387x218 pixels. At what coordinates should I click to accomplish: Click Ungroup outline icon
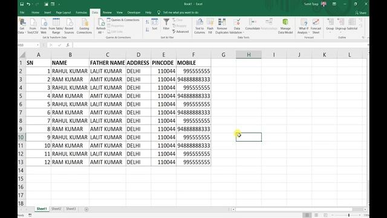[340, 25]
